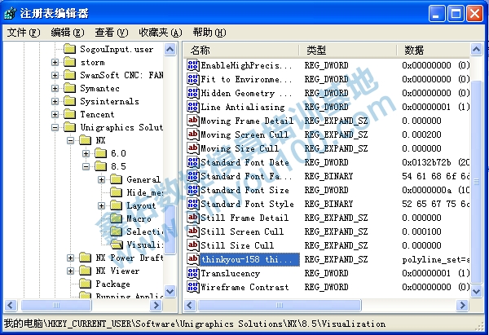The height and width of the screenshot is (335, 489).
Task: Open the 编辑(E) menu
Action: click(68, 33)
